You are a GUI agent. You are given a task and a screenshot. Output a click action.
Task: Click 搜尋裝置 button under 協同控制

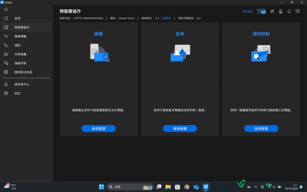pyautogui.click(x=261, y=128)
